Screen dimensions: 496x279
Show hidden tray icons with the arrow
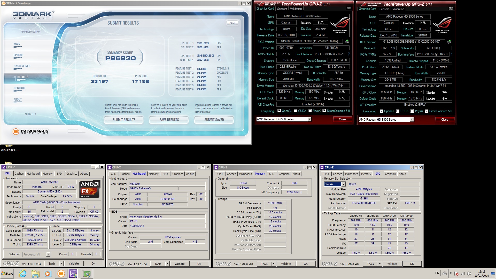point(451,273)
